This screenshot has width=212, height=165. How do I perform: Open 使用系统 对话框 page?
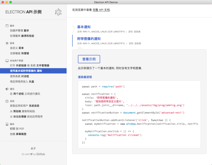coord(19,76)
